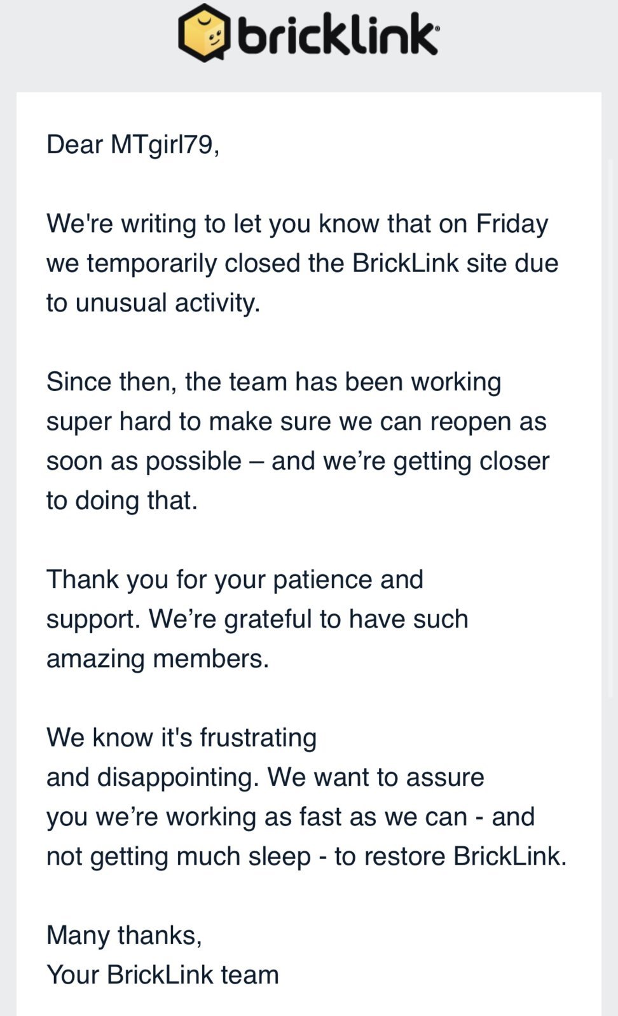Click "Thank you for your patience and" line

point(235,580)
